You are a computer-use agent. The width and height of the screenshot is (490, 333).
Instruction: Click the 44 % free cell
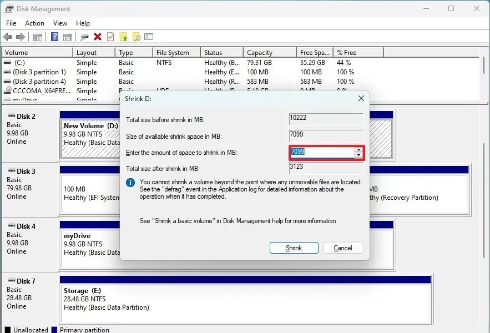coord(343,63)
